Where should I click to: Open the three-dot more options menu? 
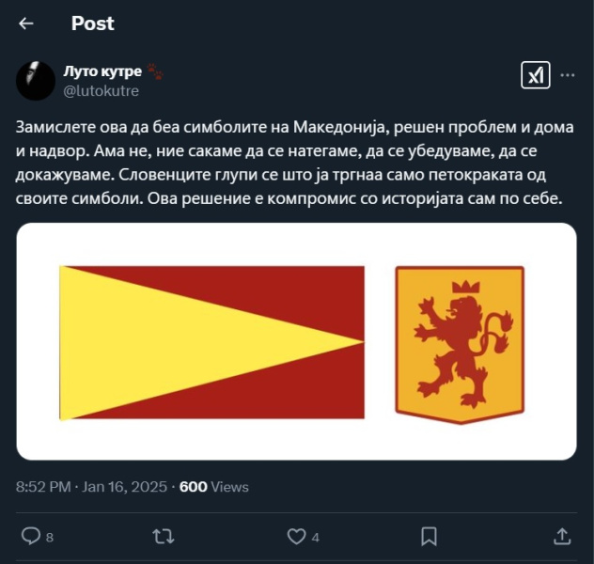(567, 75)
